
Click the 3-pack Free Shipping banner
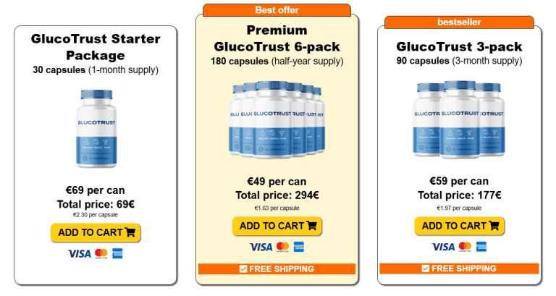click(459, 268)
